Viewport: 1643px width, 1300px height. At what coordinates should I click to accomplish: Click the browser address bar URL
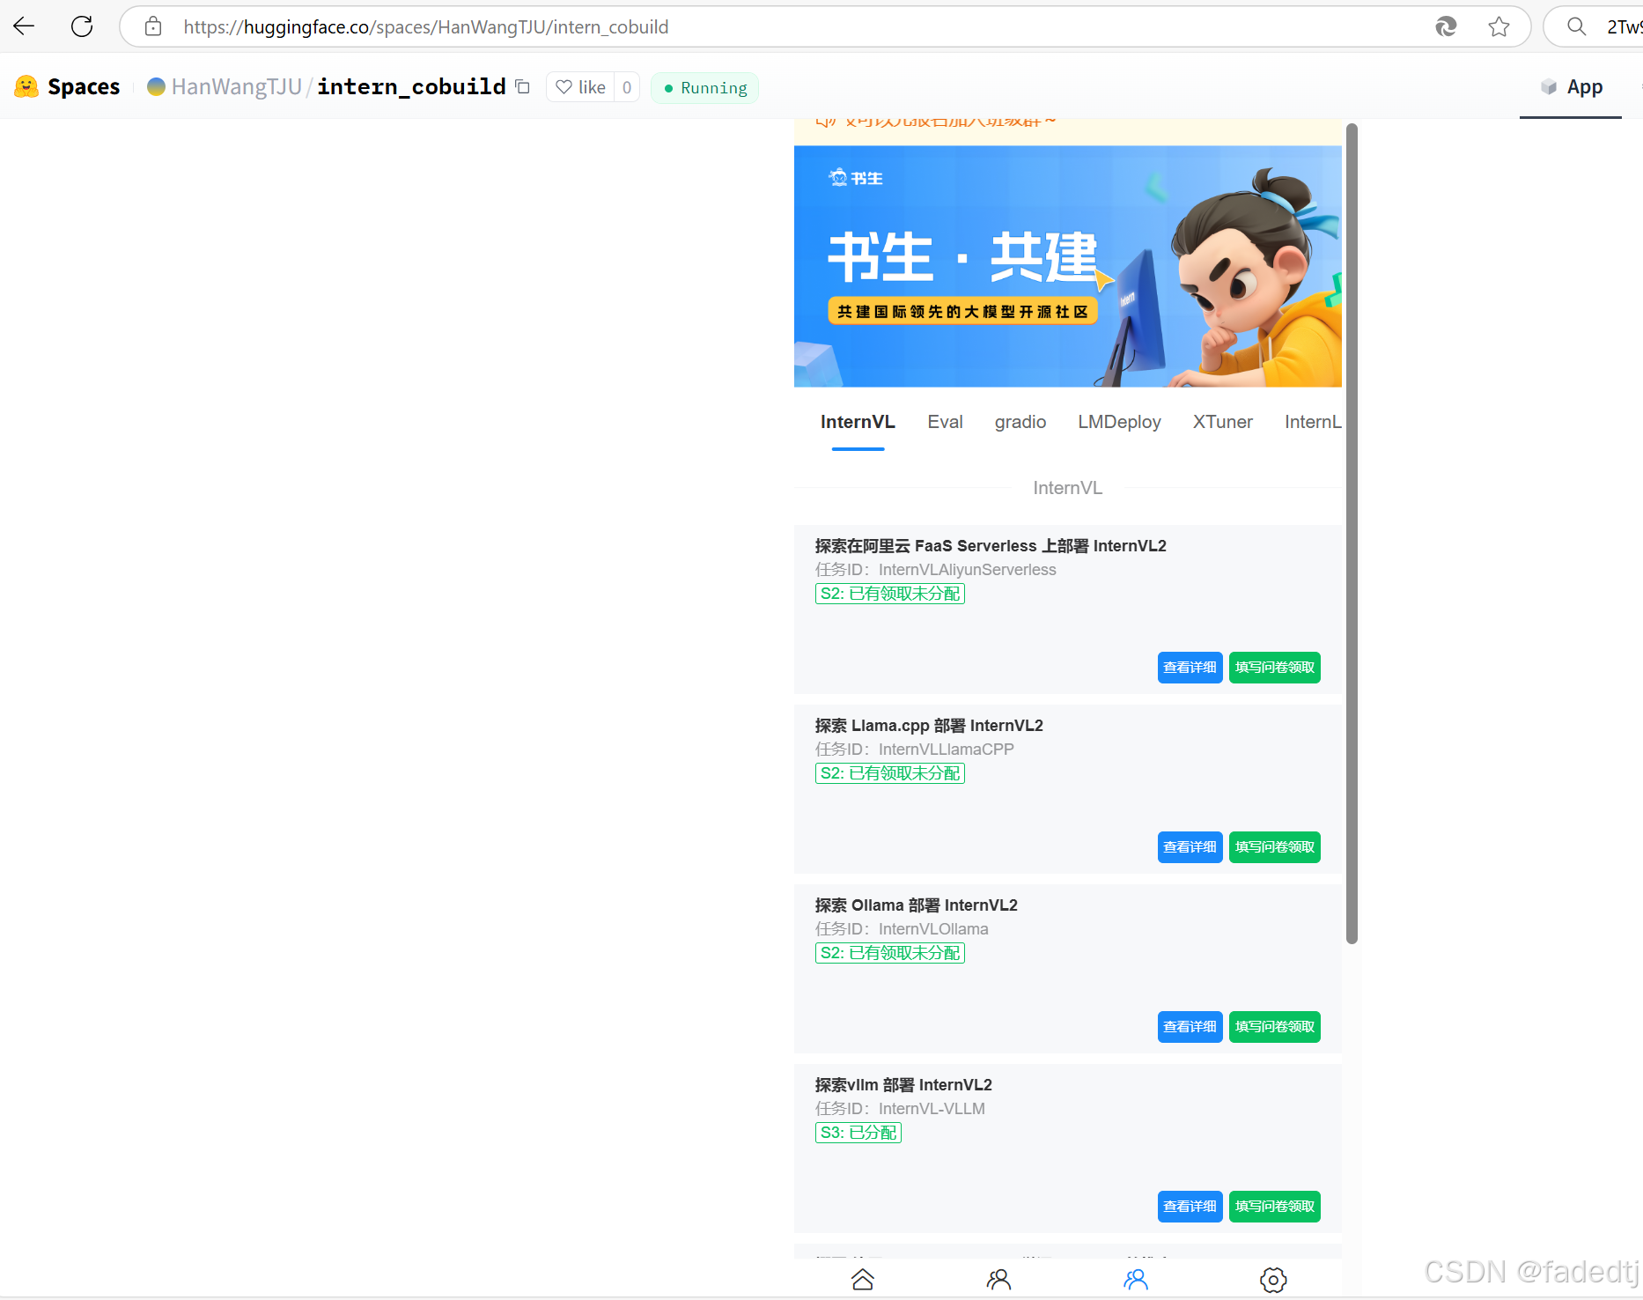point(426,26)
